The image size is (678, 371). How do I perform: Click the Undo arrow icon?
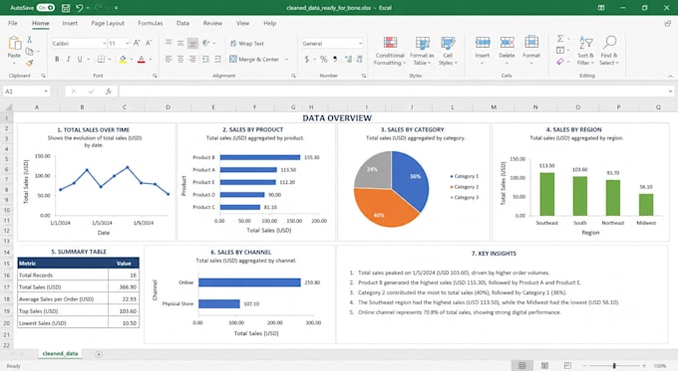pyautogui.click(x=80, y=8)
